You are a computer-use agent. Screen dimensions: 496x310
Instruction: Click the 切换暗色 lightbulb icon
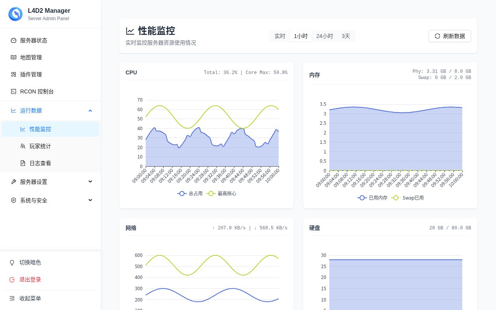click(x=12, y=262)
